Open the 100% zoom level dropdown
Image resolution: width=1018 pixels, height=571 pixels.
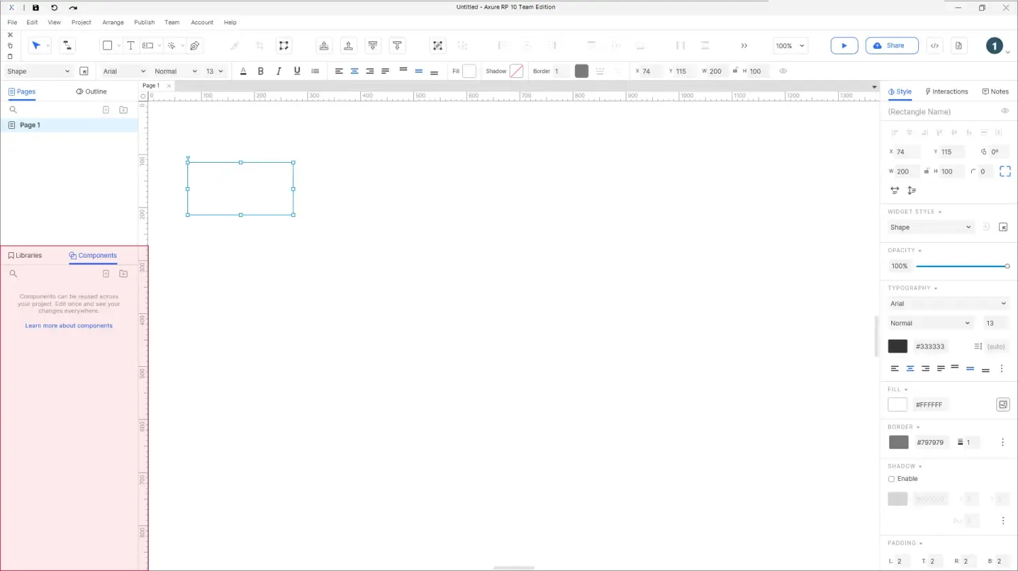pos(791,46)
